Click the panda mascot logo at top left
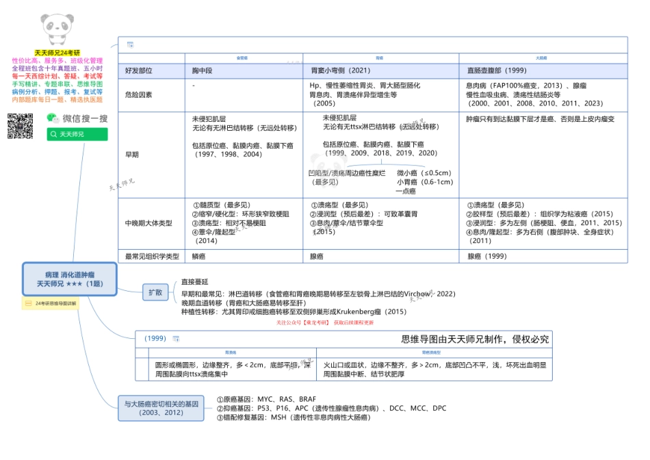This screenshot has width=650, height=460. pyautogui.click(x=56, y=23)
